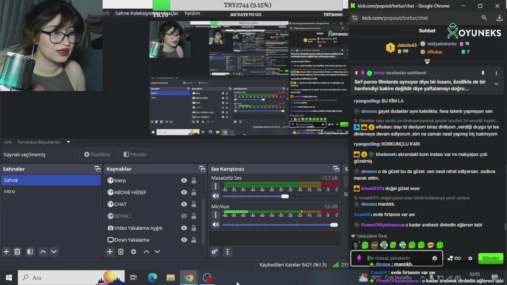Pop out the Kaynaklar dock
This screenshot has height=285, width=507.
(x=202, y=169)
